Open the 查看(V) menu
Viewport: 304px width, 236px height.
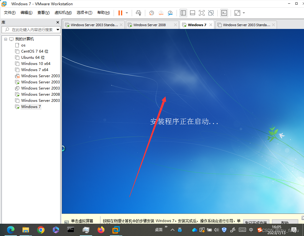[x=43, y=13]
